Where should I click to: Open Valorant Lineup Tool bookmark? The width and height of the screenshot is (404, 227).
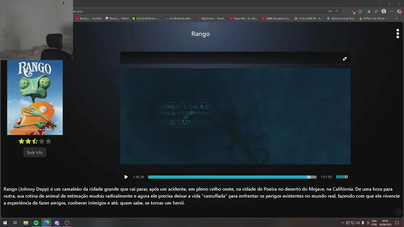tap(341, 19)
